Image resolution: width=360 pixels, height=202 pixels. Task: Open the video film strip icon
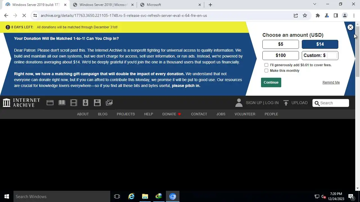(x=74, y=103)
